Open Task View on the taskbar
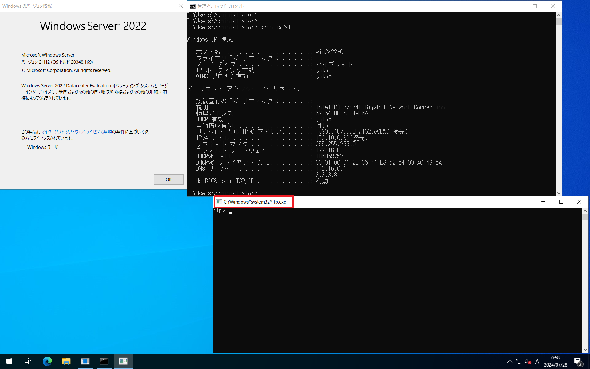This screenshot has width=590, height=369. pos(28,361)
